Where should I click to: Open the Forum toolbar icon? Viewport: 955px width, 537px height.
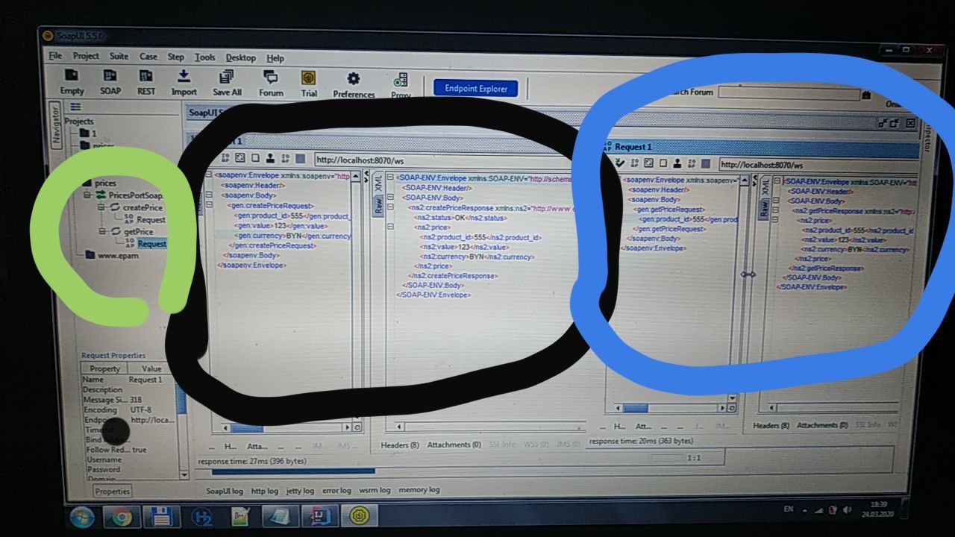pyautogui.click(x=271, y=84)
